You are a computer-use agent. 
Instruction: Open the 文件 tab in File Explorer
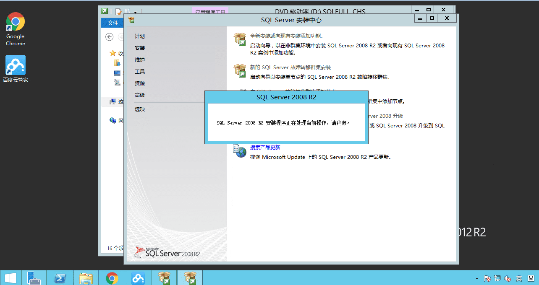tap(113, 23)
